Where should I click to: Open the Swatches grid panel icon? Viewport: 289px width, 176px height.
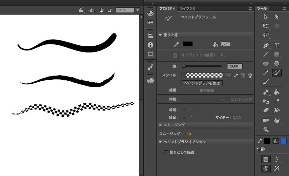coord(150,23)
